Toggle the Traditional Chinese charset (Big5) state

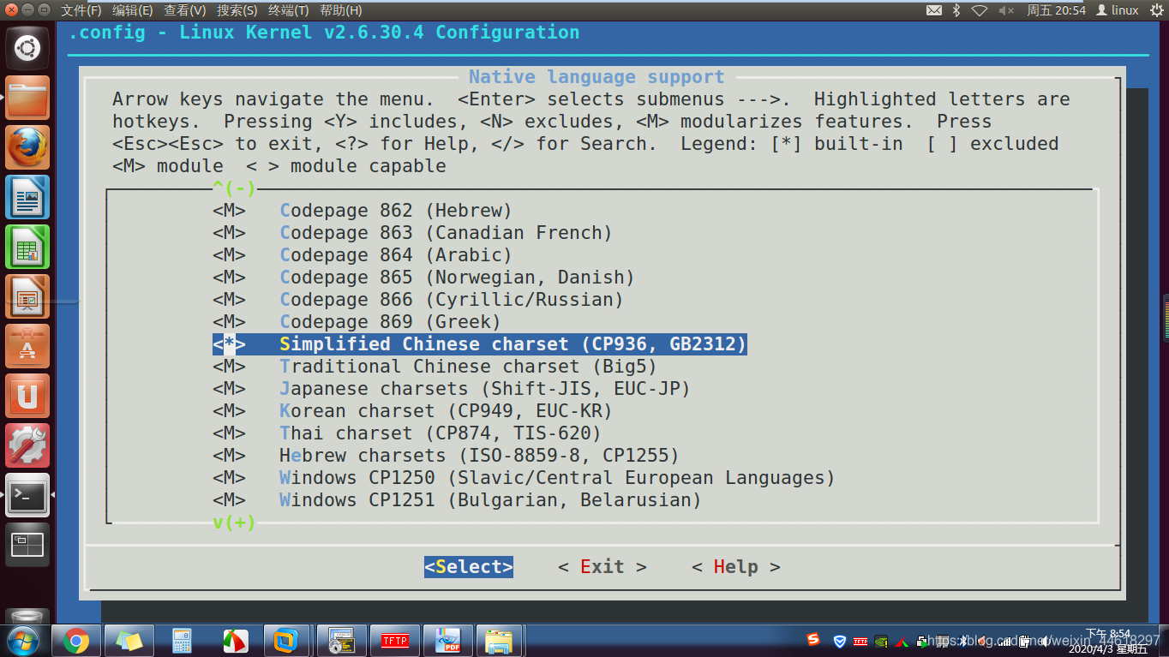tap(229, 367)
